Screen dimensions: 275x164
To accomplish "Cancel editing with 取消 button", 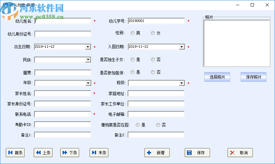I will tap(240, 153).
